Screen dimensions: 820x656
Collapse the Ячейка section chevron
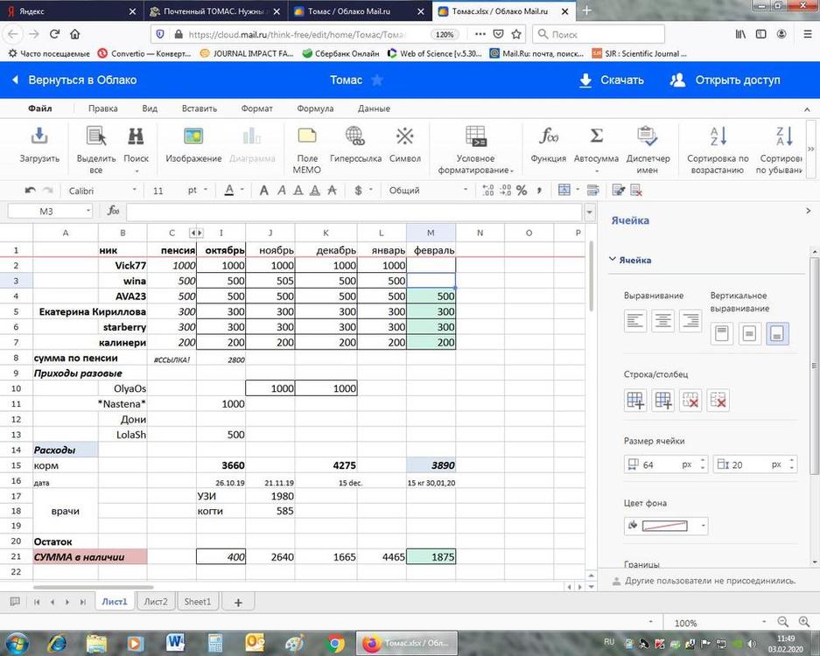pos(613,261)
